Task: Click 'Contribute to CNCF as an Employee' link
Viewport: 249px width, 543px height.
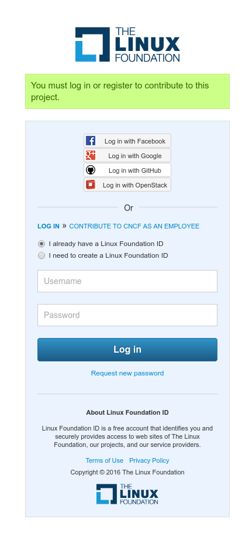Action: [x=134, y=226]
